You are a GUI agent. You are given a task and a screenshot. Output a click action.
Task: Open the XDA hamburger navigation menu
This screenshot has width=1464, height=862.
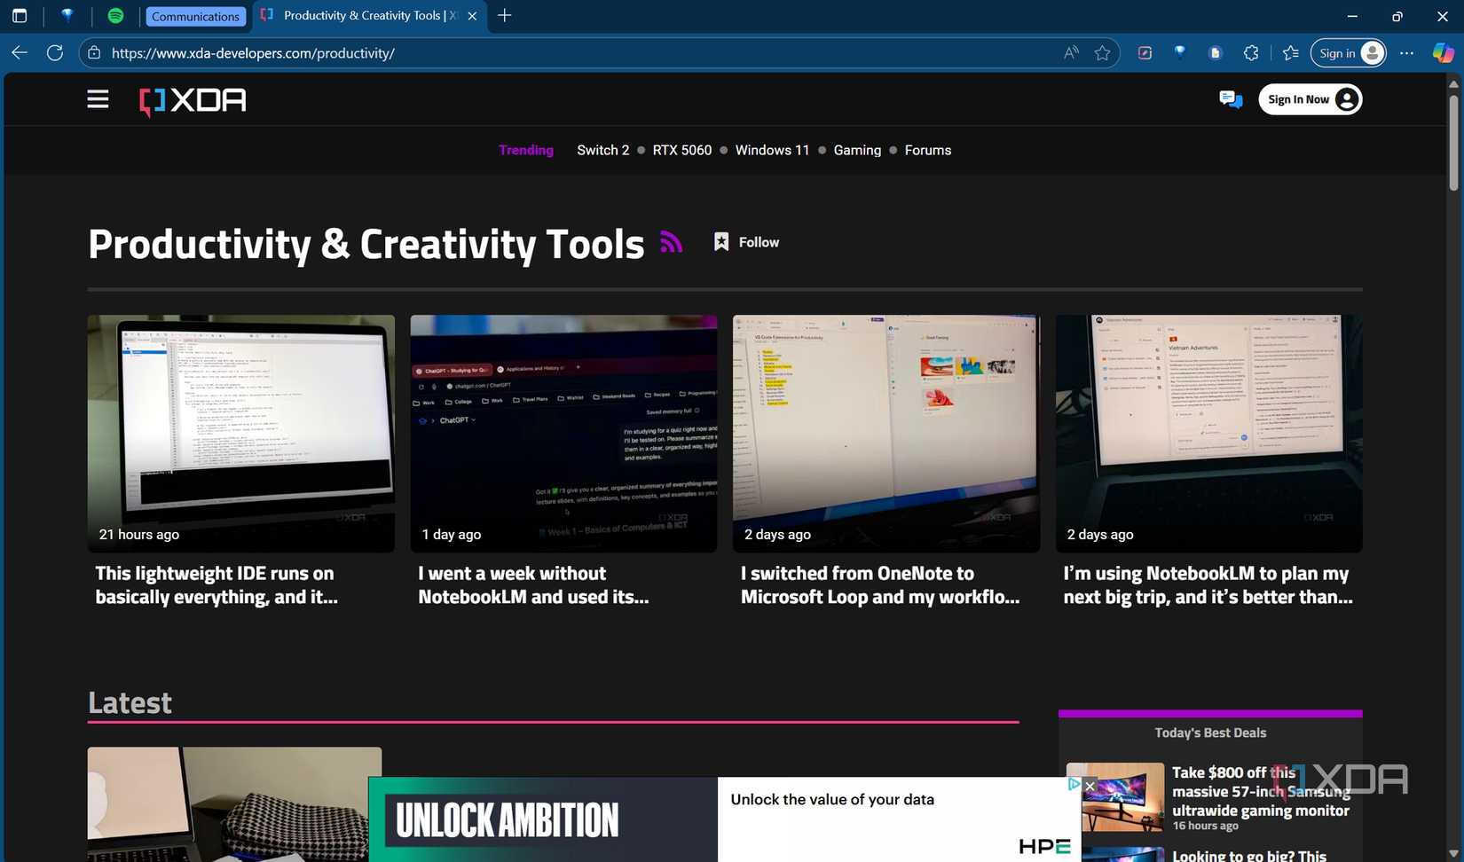tap(98, 98)
